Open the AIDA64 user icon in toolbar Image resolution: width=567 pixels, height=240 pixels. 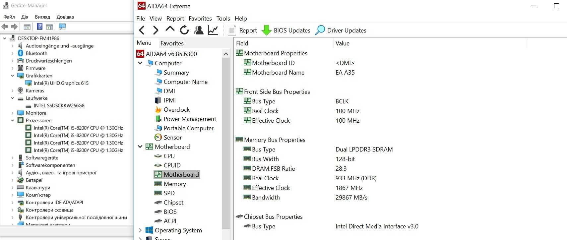pos(199,30)
